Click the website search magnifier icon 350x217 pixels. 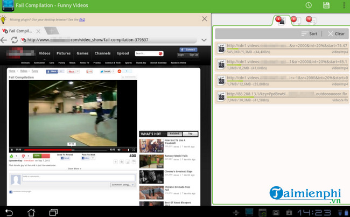click(x=160, y=53)
